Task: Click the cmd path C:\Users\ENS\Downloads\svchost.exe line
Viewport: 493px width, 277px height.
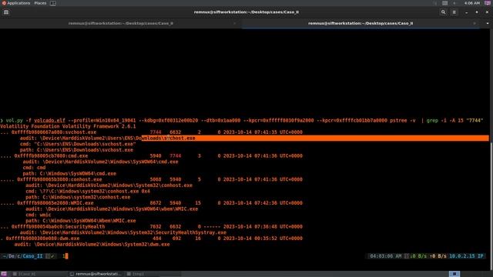Action: pos(78,144)
